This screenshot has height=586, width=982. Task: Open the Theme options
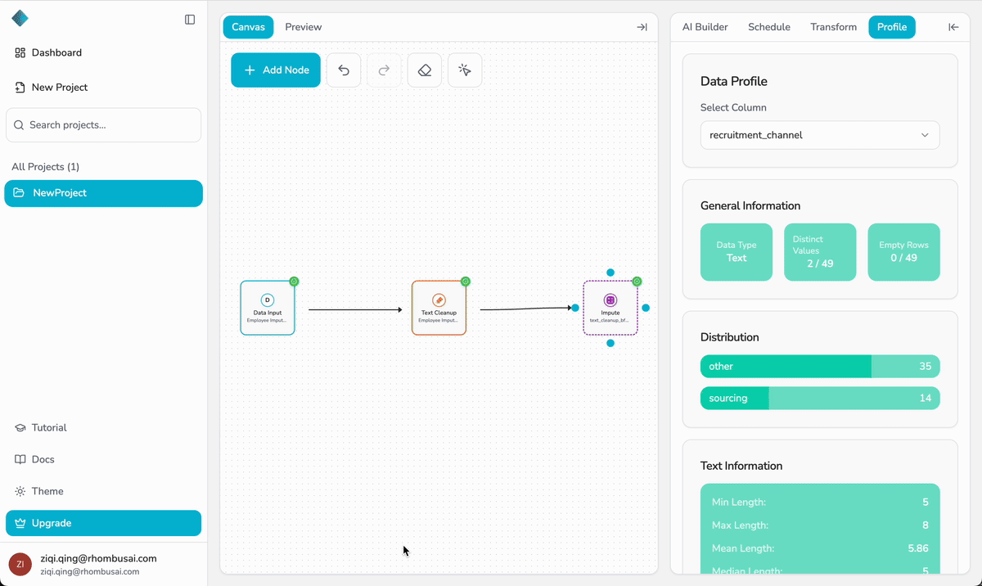pyautogui.click(x=47, y=491)
